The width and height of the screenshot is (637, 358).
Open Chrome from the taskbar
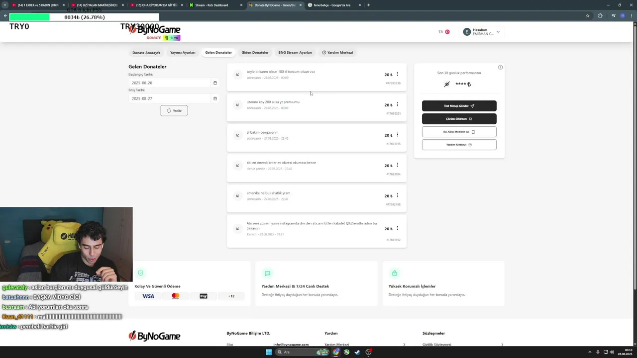[336, 352]
